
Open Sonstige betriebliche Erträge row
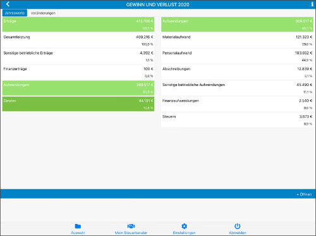coord(78,56)
